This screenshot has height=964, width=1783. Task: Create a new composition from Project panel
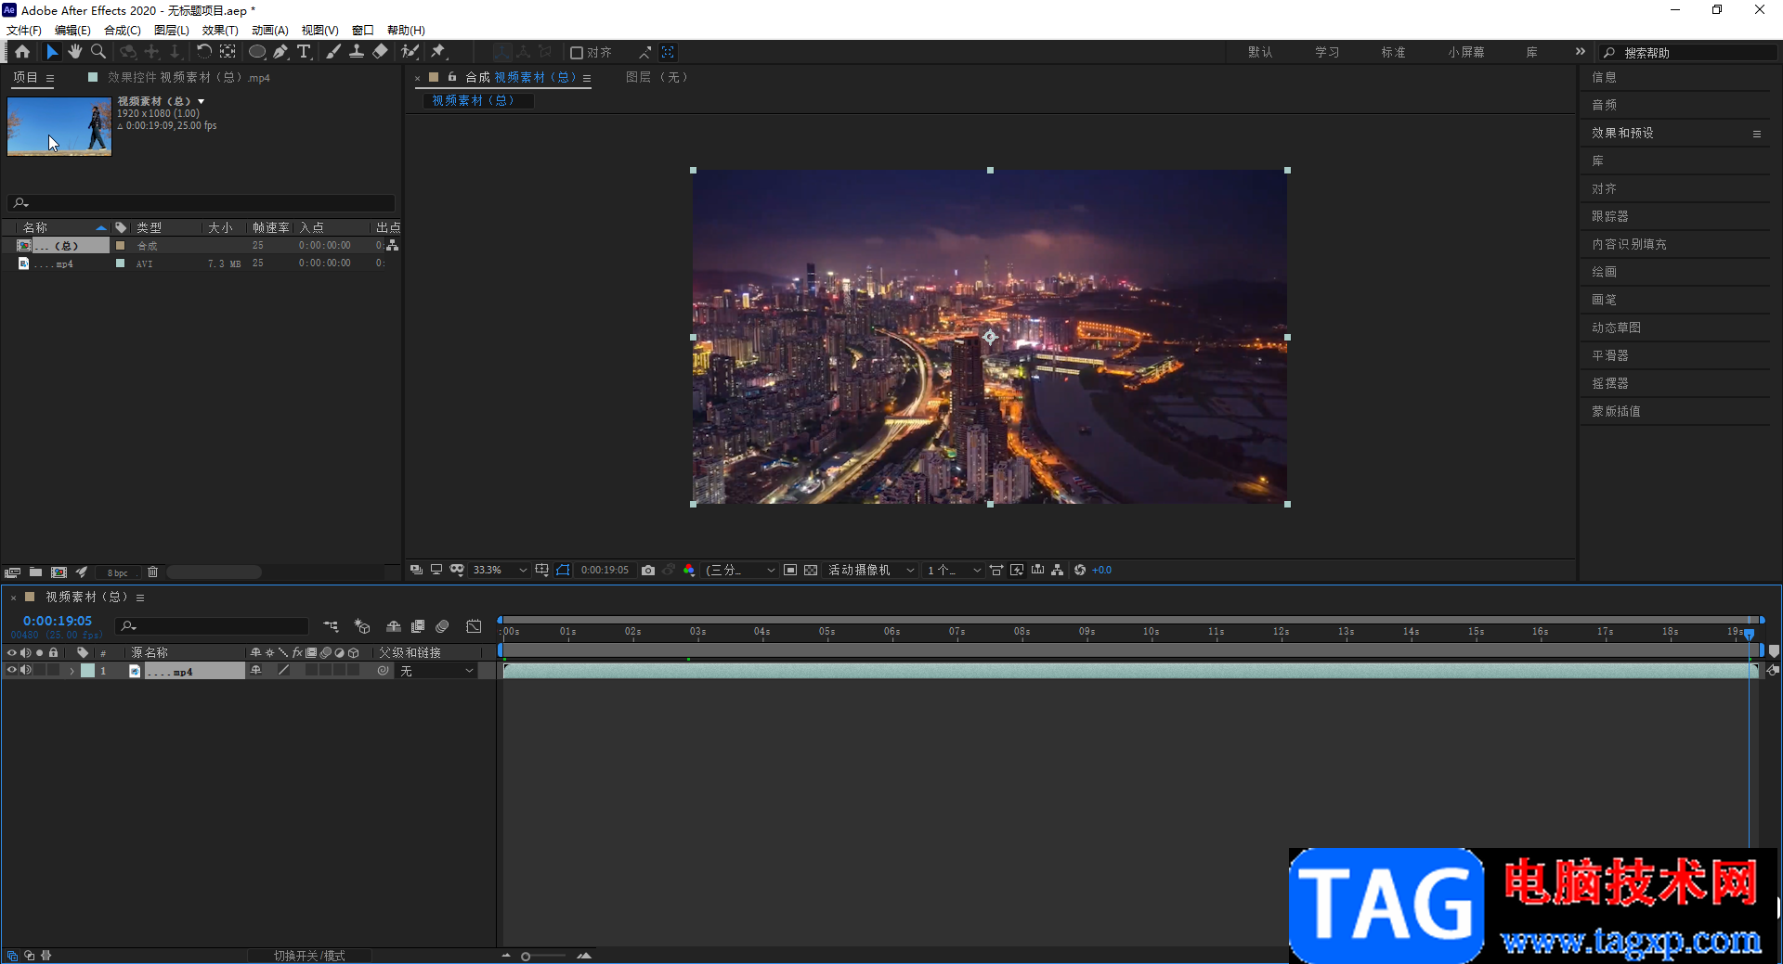pos(59,572)
